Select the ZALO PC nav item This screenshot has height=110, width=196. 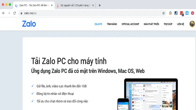click(98, 24)
